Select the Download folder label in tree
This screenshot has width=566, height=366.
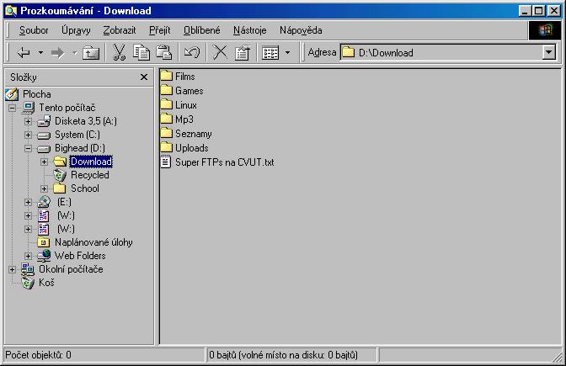pyautogui.click(x=91, y=162)
